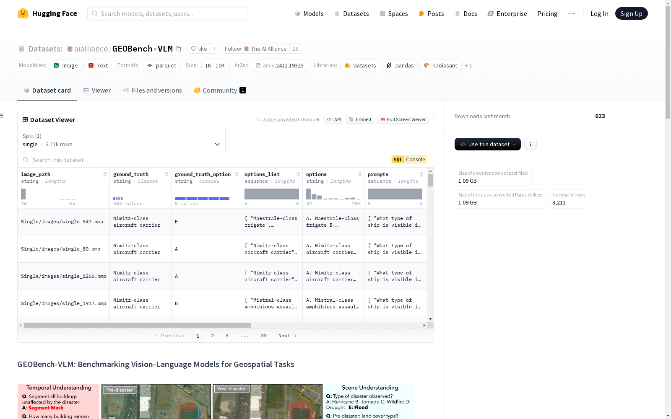Go to Posts in the navigation
The image size is (671, 419).
coord(432,13)
